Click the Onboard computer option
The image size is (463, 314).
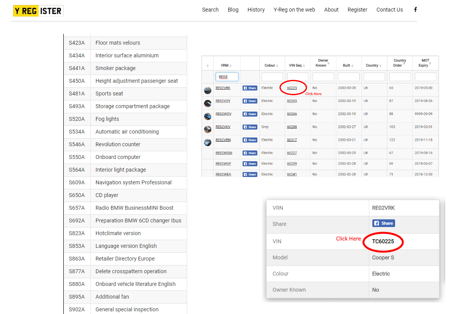point(118,157)
